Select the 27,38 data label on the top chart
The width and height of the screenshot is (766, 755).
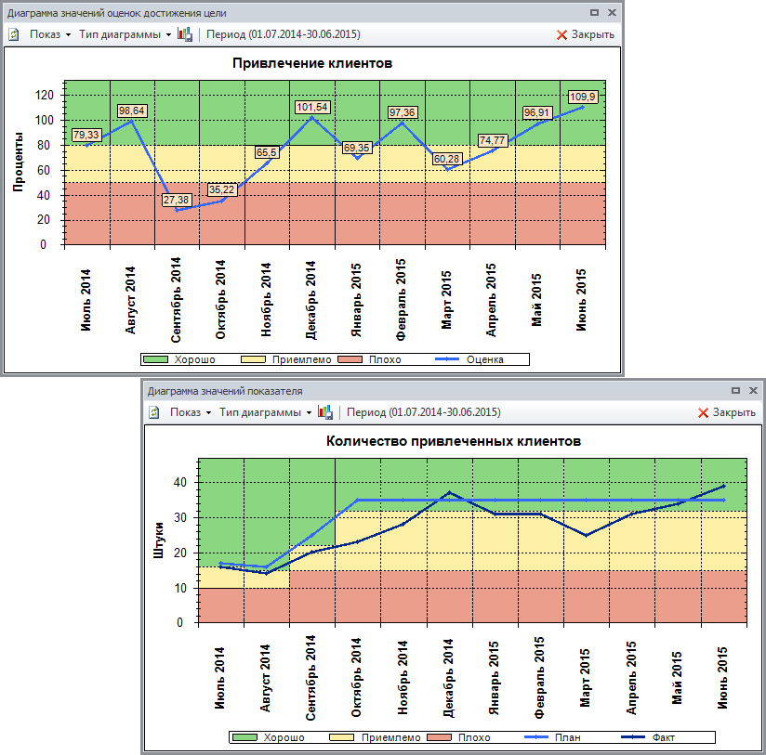175,201
